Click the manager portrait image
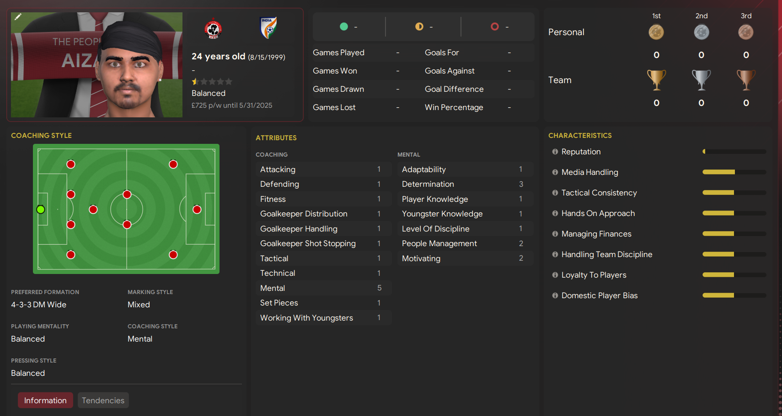This screenshot has height=416, width=782. point(96,65)
